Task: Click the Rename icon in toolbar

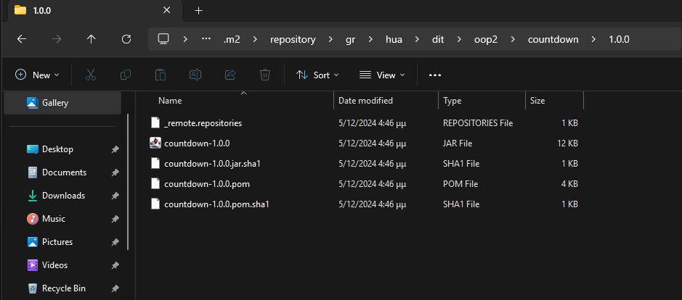Action: [195, 75]
